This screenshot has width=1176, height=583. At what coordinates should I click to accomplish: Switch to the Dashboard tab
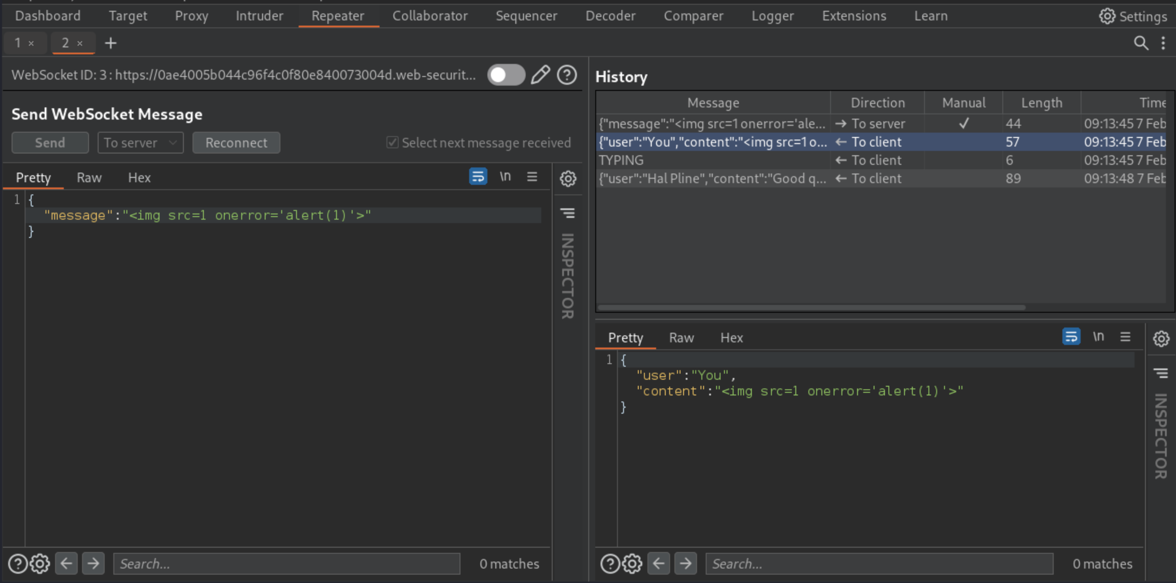48,16
